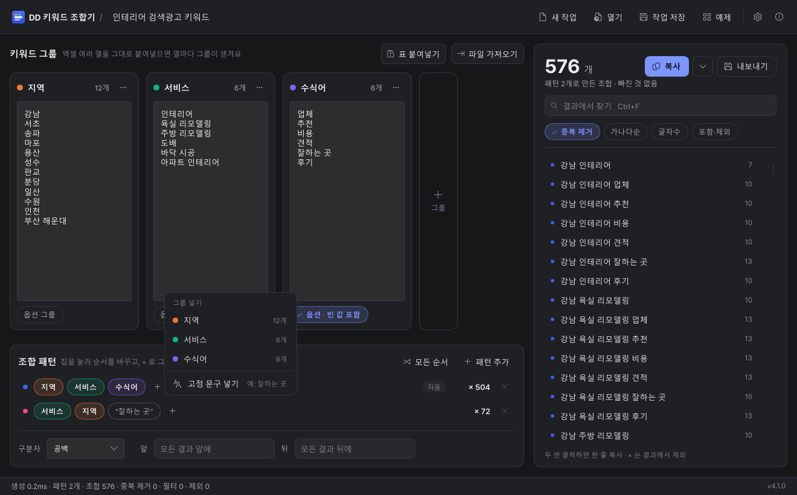The width and height of the screenshot is (797, 495).
Task: Choose 서비스 in the 그룹 넣기 menu
Action: 230,340
